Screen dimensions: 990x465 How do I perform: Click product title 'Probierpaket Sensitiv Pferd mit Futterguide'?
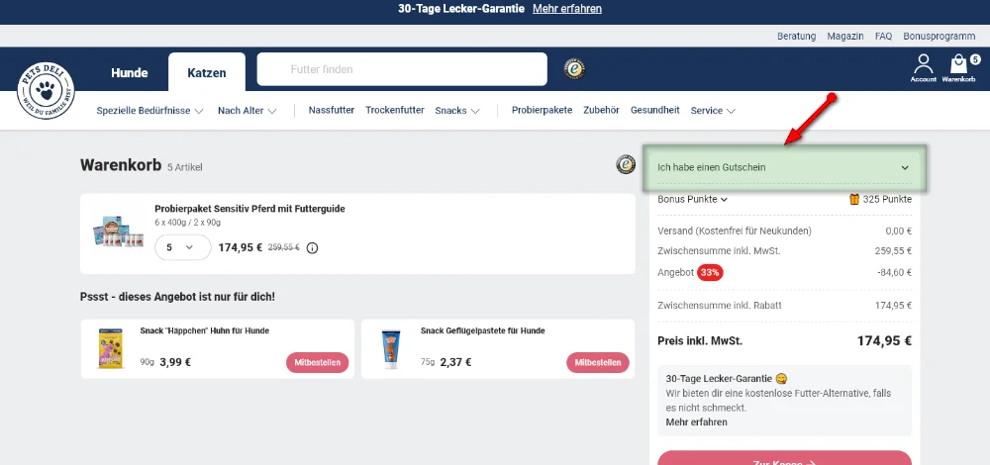(250, 209)
